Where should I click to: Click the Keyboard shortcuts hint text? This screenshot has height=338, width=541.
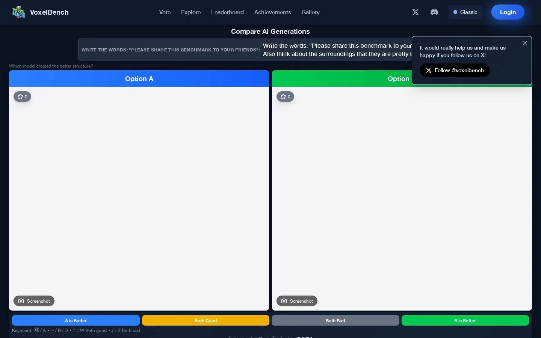pyautogui.click(x=76, y=330)
